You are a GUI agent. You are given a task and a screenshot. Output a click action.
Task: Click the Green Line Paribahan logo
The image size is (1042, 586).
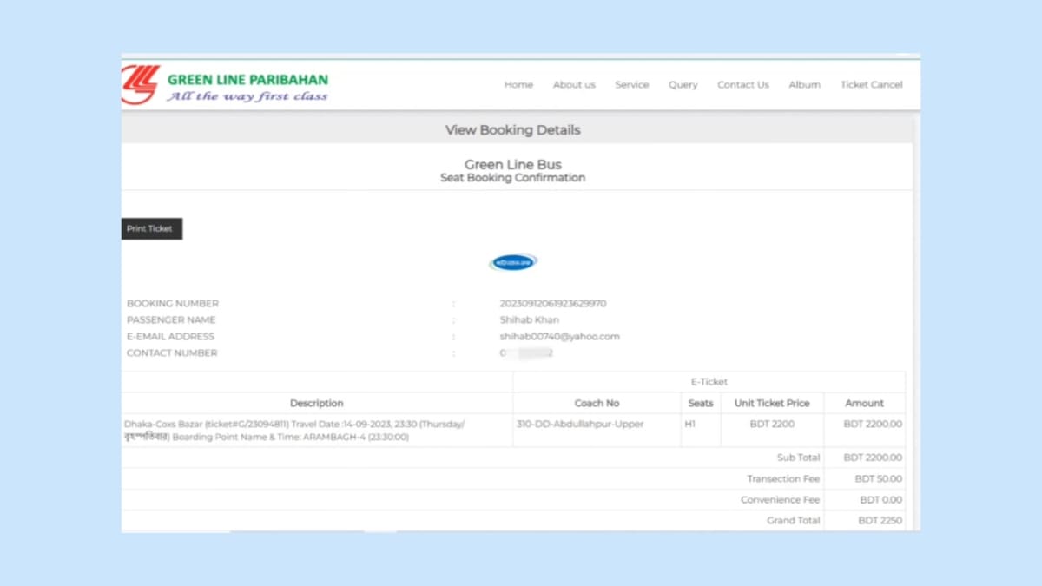pyautogui.click(x=226, y=85)
